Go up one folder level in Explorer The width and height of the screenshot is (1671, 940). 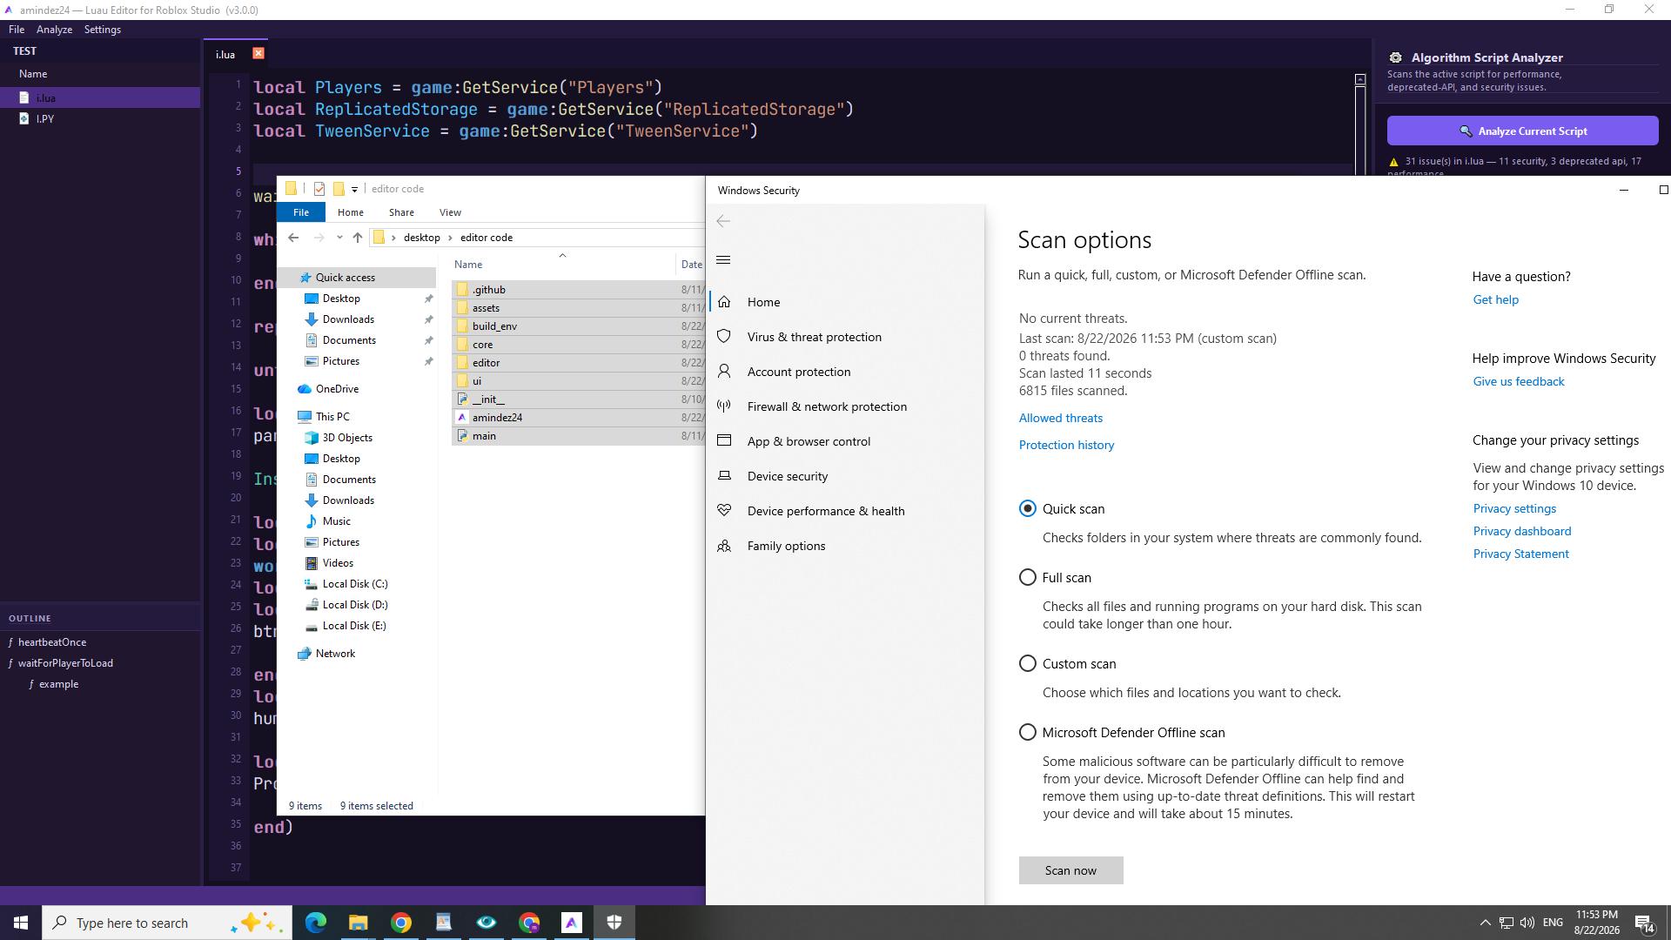[358, 238]
